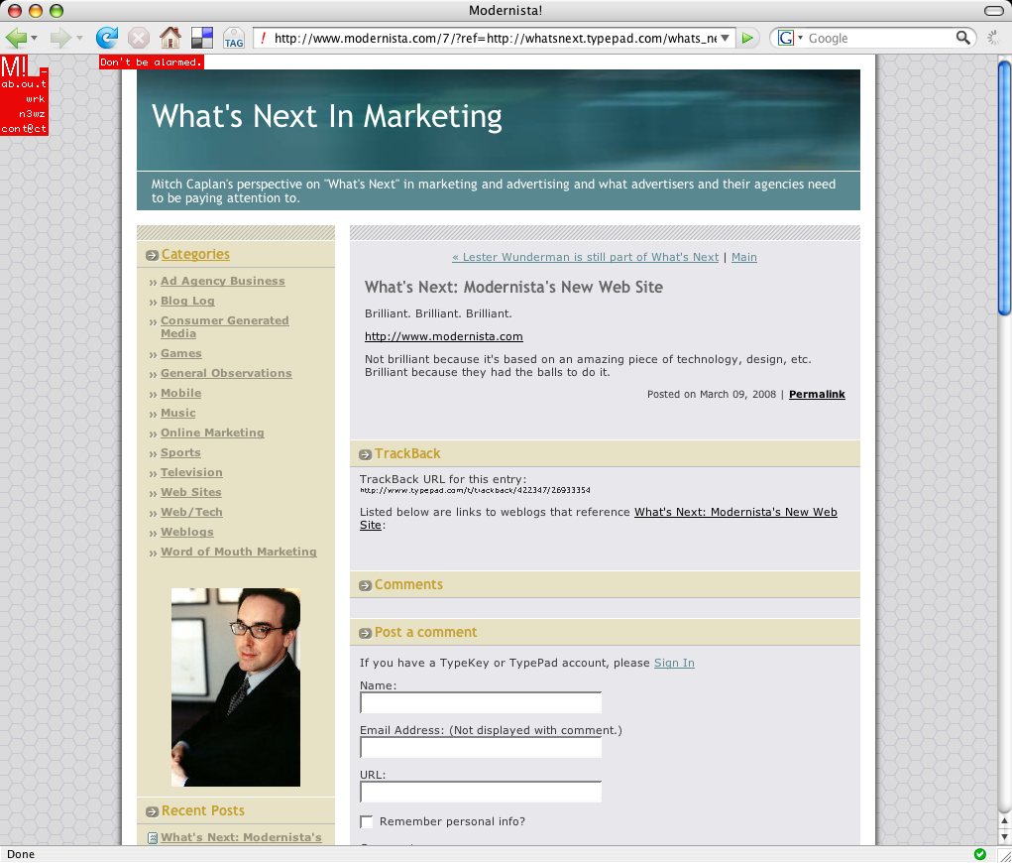Viewport: 1012px width, 863px height.
Task: Click in the Email Address input field
Action: click(481, 747)
